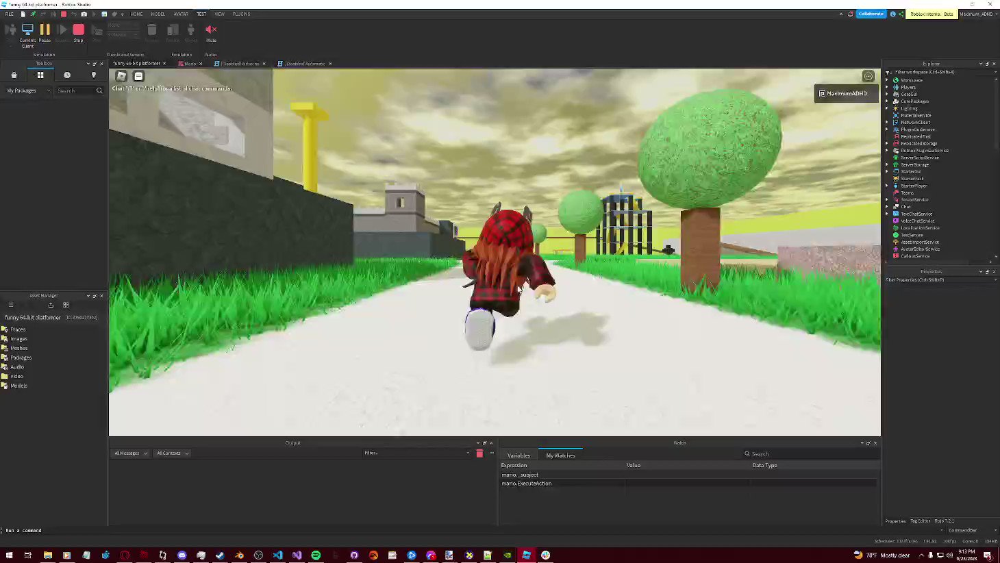The width and height of the screenshot is (1000, 563).
Task: Expand ReplicatedStorage in Explorer
Action: click(x=887, y=143)
